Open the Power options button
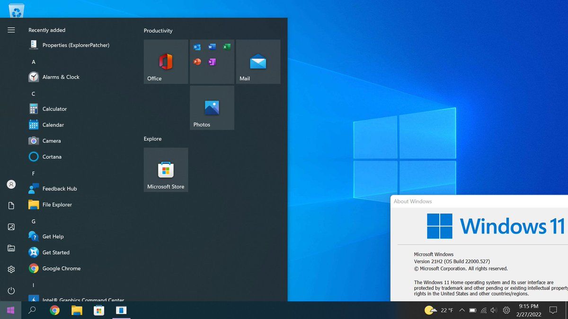The height and width of the screenshot is (319, 568). click(x=11, y=291)
